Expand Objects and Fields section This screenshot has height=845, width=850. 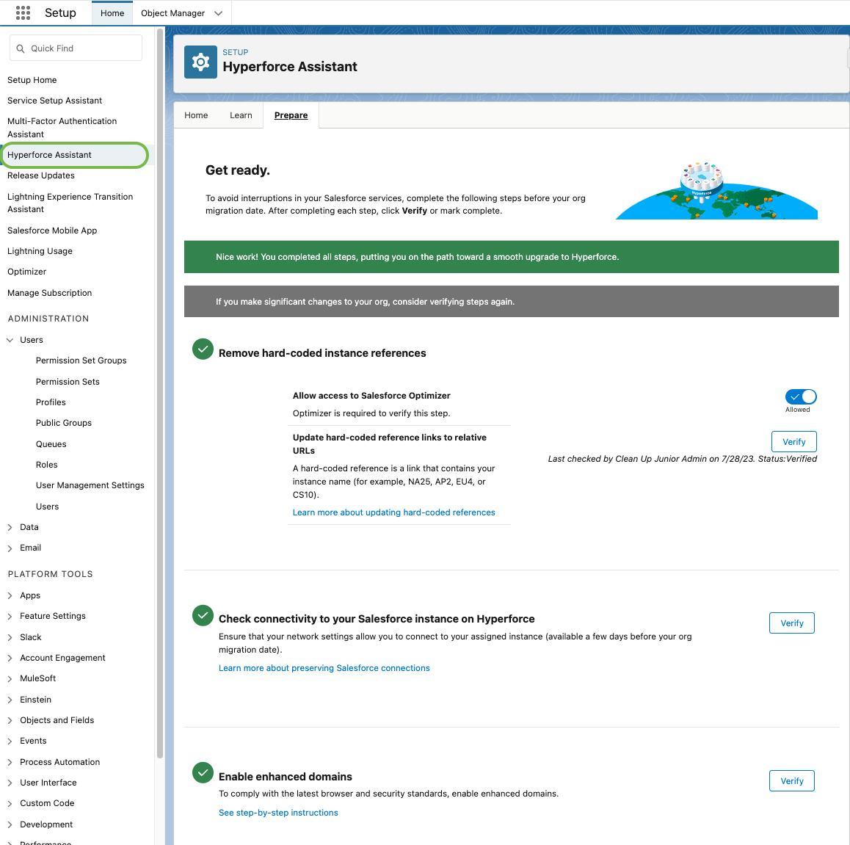[10, 720]
